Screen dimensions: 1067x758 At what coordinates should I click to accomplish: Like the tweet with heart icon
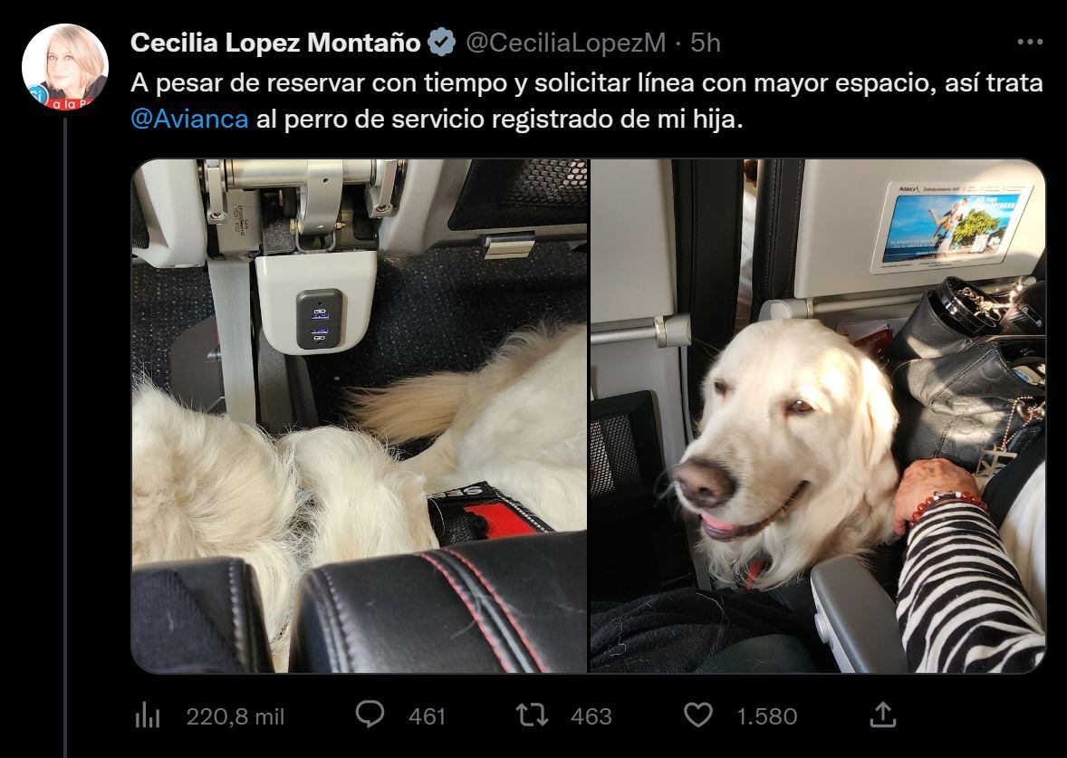pyautogui.click(x=697, y=715)
